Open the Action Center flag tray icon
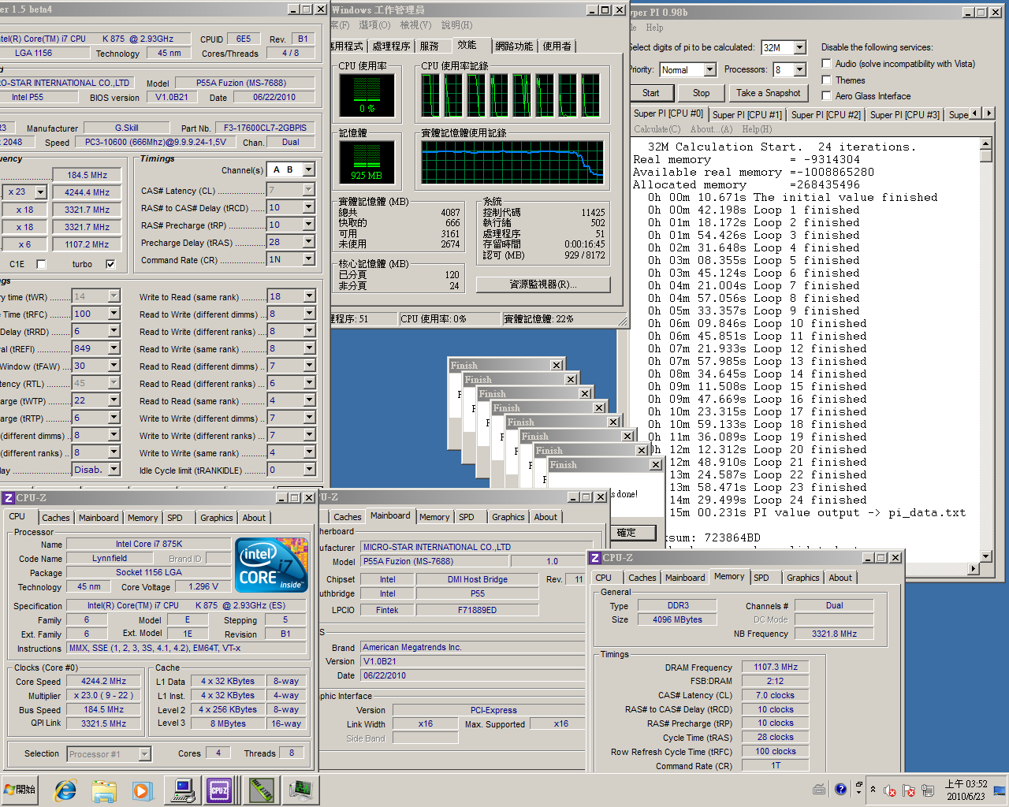1009x807 pixels. (909, 790)
